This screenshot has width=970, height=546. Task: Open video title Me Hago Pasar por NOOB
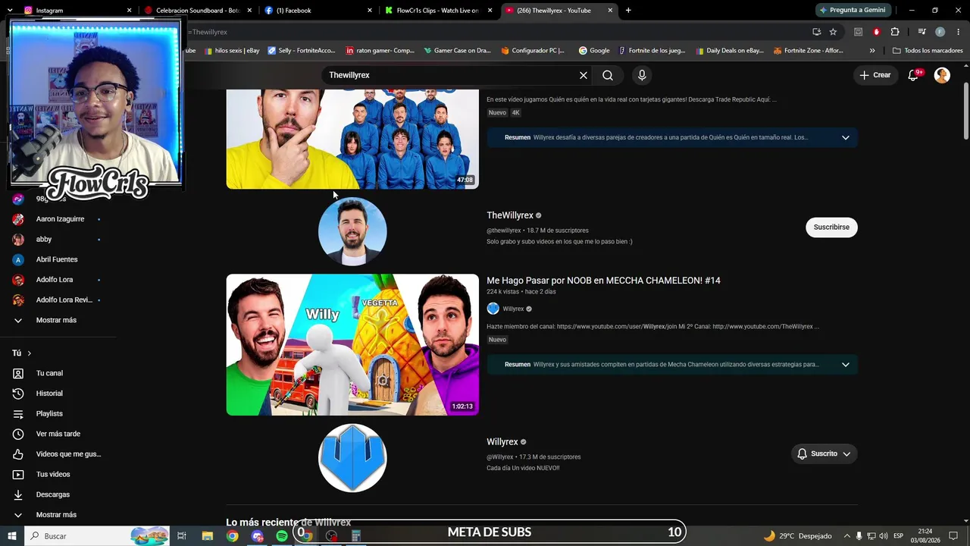(603, 281)
